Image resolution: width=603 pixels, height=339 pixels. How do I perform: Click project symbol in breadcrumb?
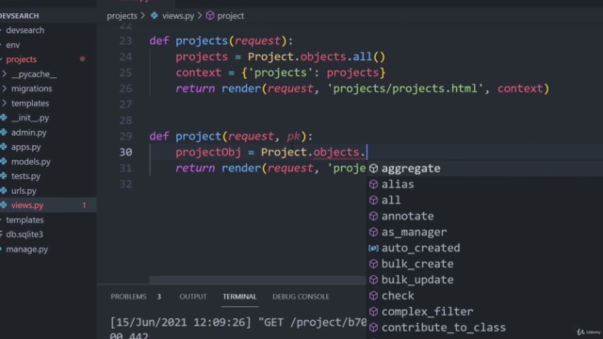(230, 16)
